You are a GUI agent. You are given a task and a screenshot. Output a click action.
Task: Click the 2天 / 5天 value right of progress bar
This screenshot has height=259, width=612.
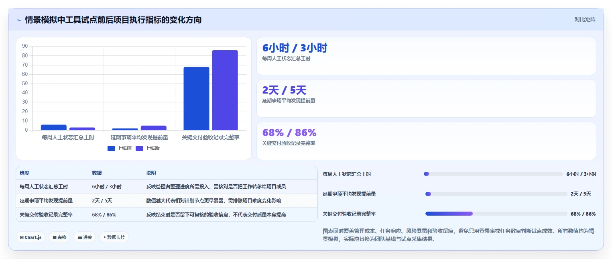(581, 194)
